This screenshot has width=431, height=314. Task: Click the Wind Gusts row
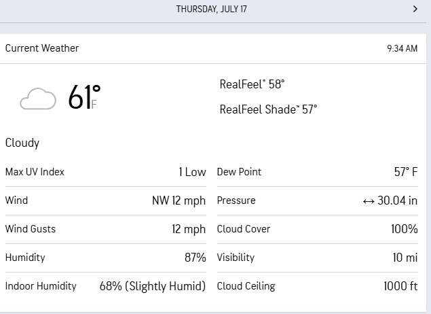tap(105, 229)
